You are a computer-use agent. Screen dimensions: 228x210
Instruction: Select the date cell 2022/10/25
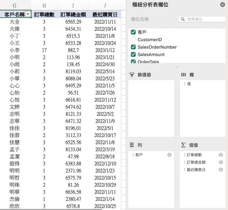105,206
